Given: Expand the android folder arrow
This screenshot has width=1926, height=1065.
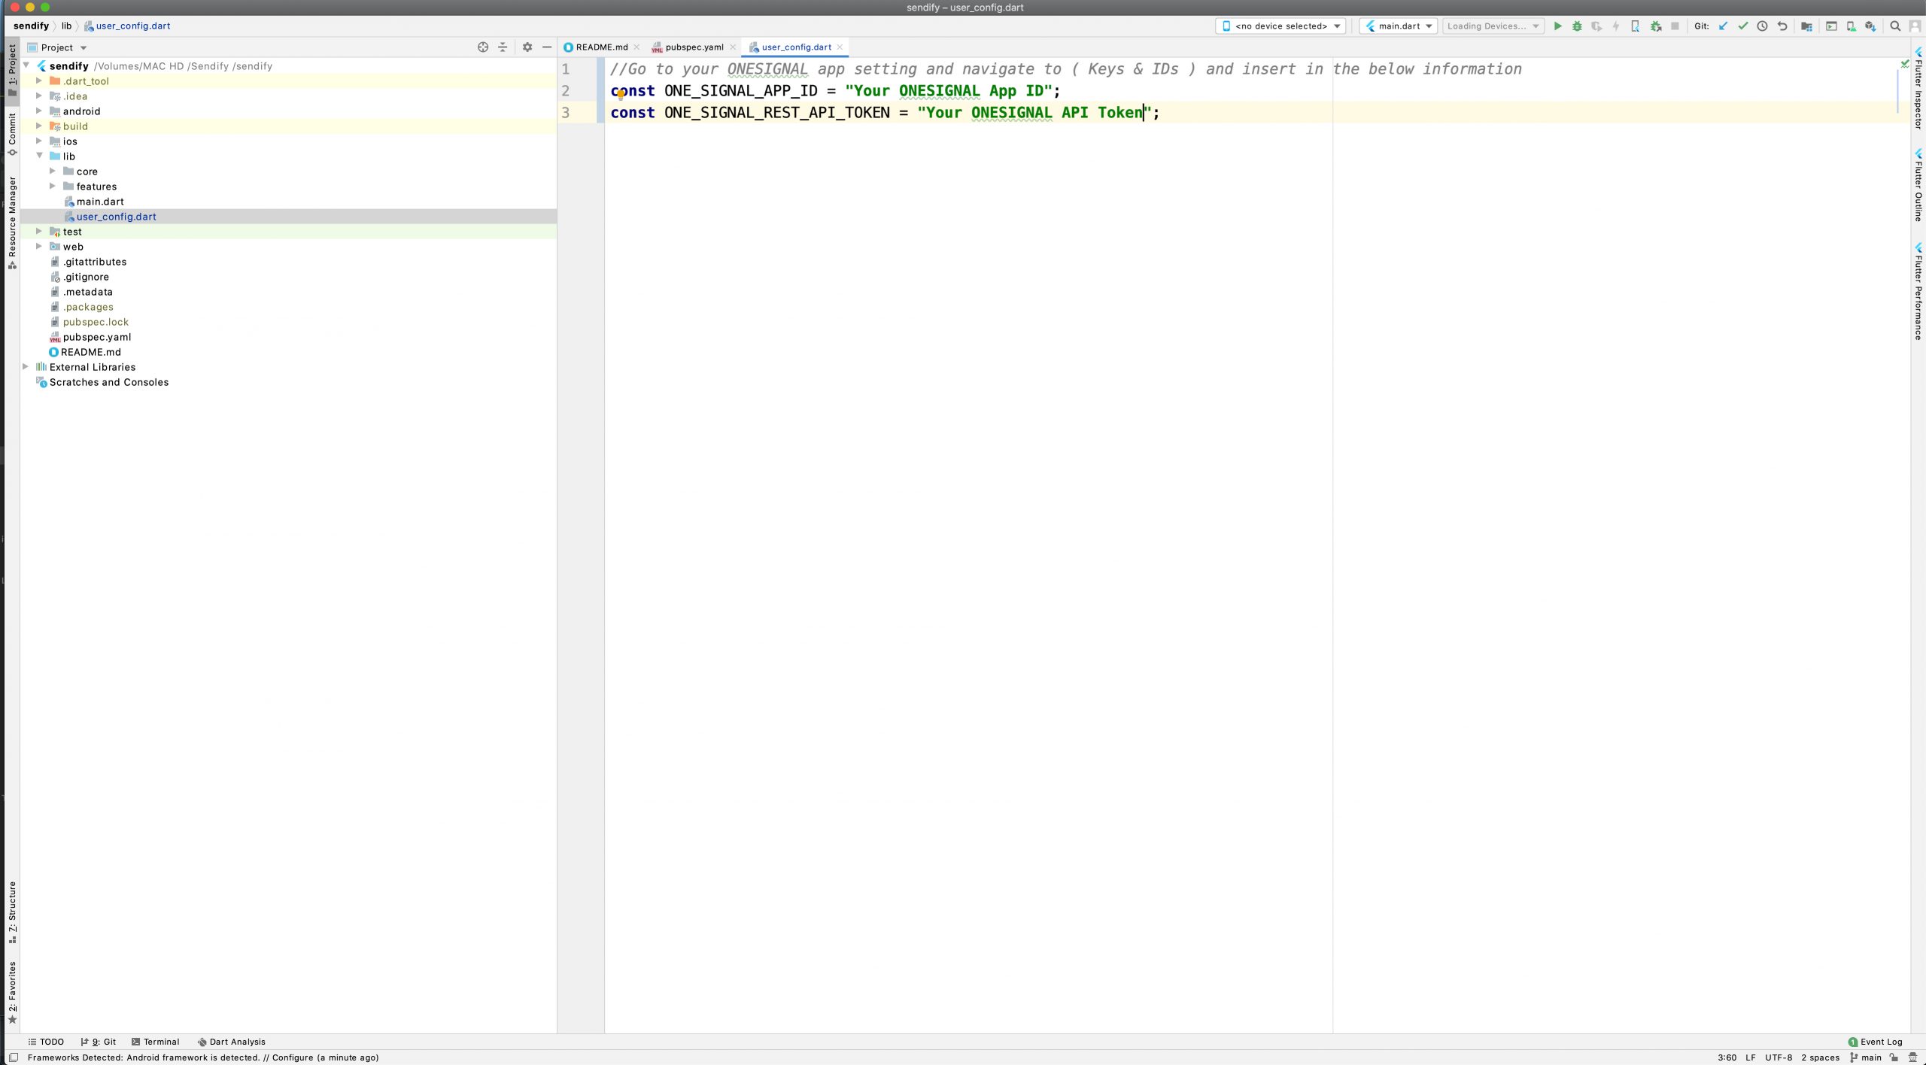Looking at the screenshot, I should point(39,111).
